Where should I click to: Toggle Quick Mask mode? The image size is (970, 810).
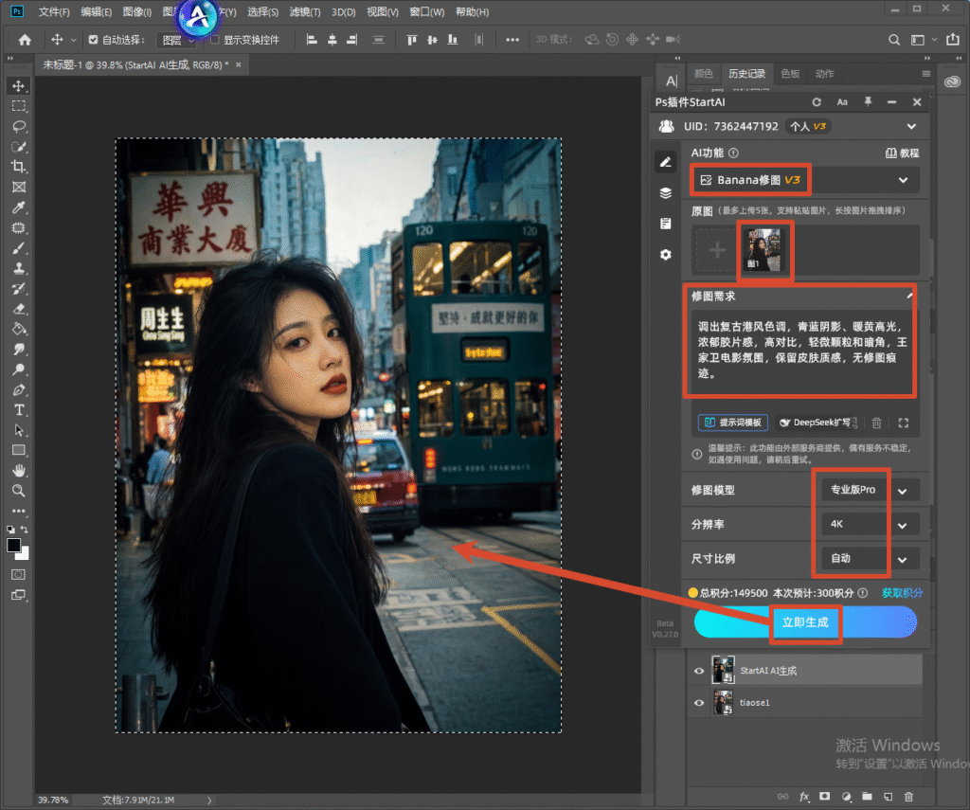(19, 574)
